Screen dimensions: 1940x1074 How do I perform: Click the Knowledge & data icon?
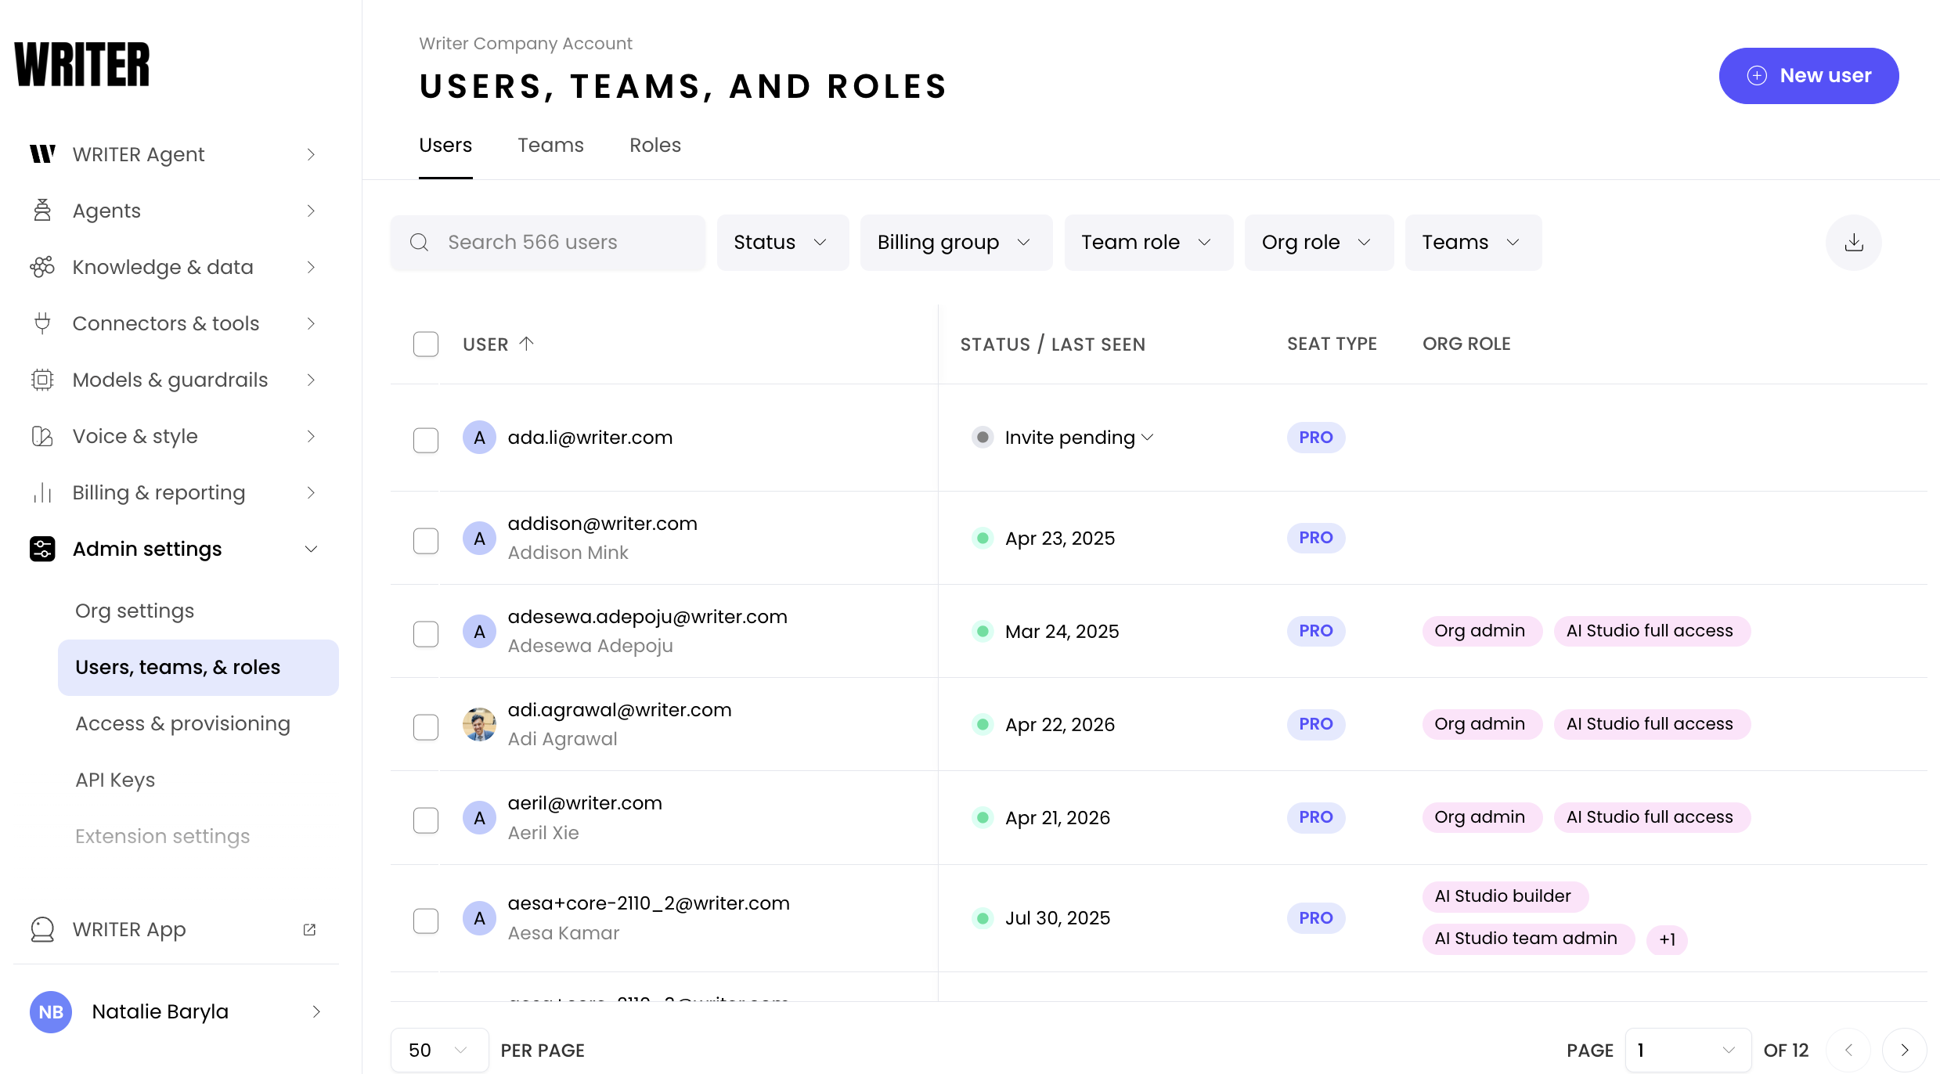click(x=42, y=267)
